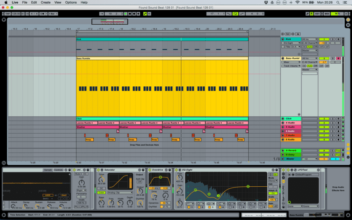Click the MIDI map mode button
Image resolution: width=352 pixels, height=220 pixels.
coord(327,14)
